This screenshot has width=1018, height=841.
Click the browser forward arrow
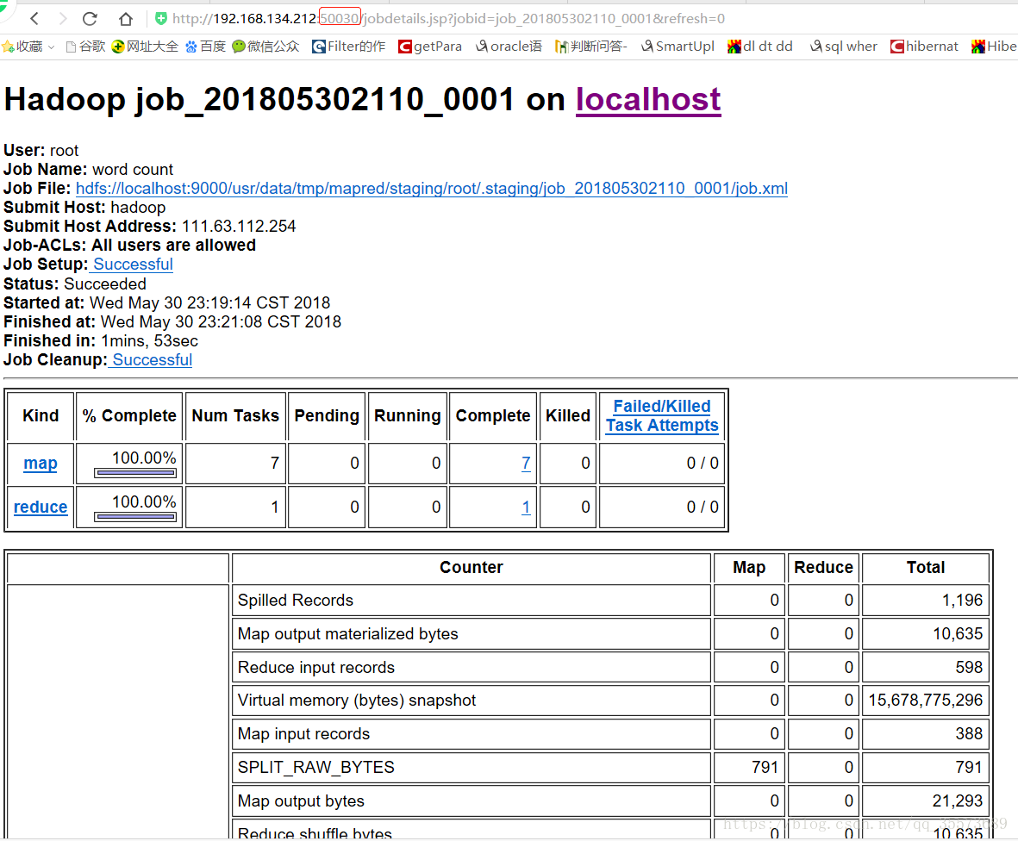point(62,19)
